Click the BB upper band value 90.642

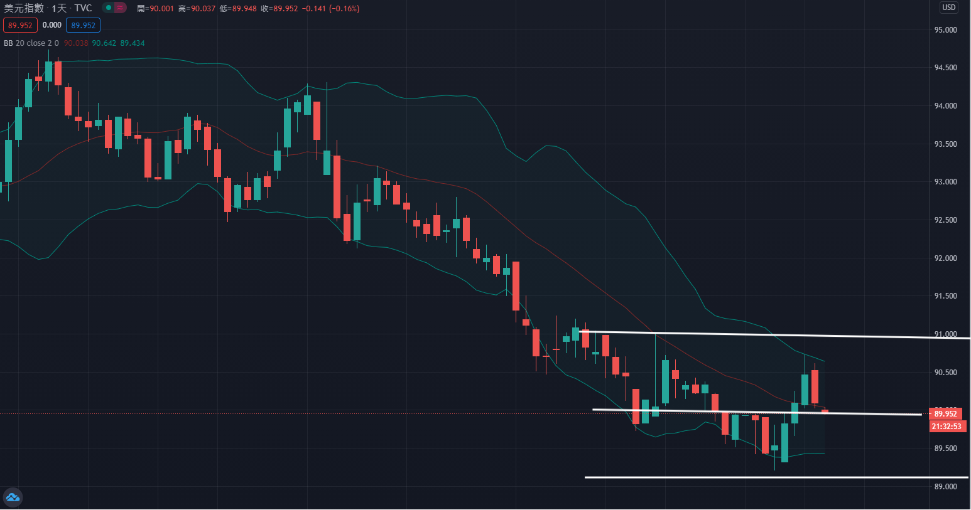[104, 43]
